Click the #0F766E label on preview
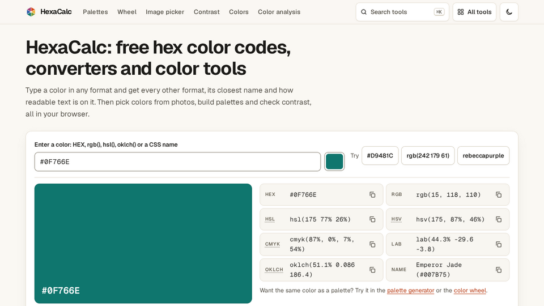The image size is (544, 306). click(61, 290)
